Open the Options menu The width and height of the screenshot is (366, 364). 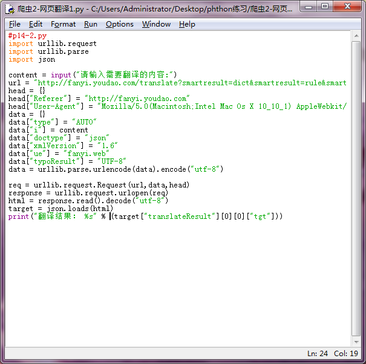pos(120,24)
